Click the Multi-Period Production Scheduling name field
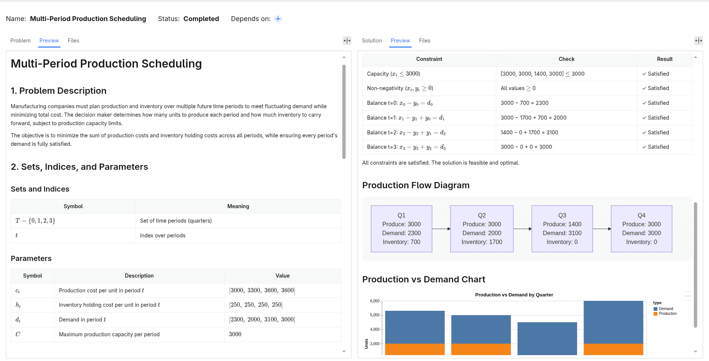Screen dimensions: 709x361 tap(88, 19)
